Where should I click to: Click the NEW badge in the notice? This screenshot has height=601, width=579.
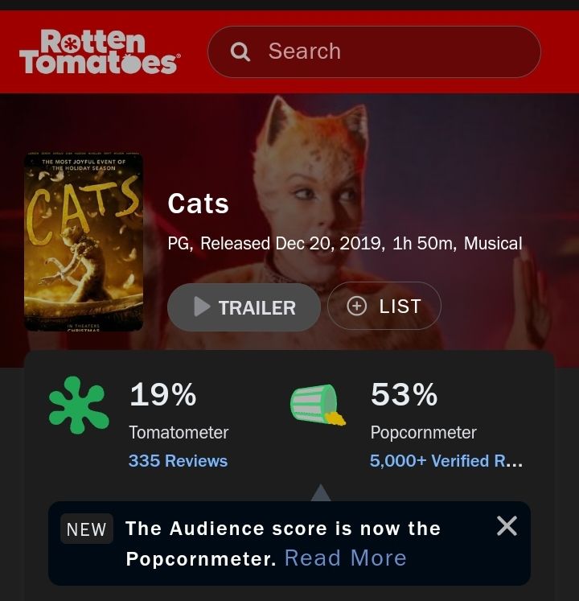[x=87, y=529]
